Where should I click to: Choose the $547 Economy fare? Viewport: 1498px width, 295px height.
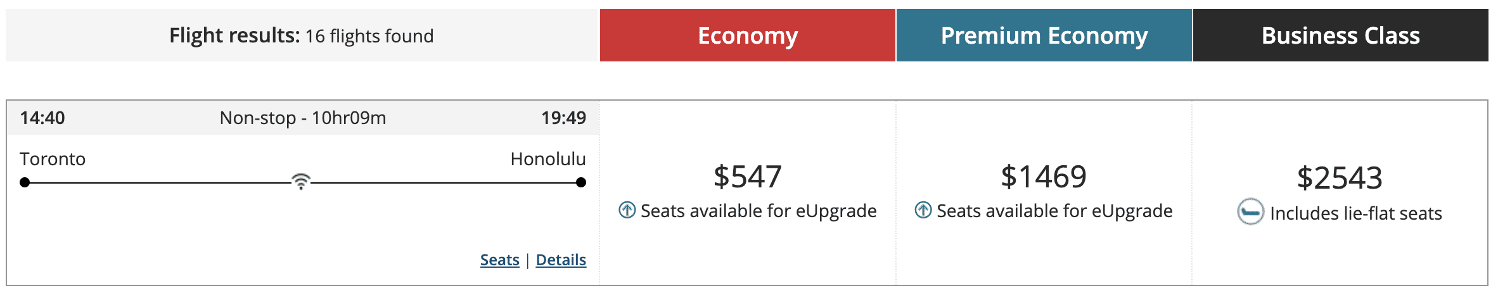(748, 177)
